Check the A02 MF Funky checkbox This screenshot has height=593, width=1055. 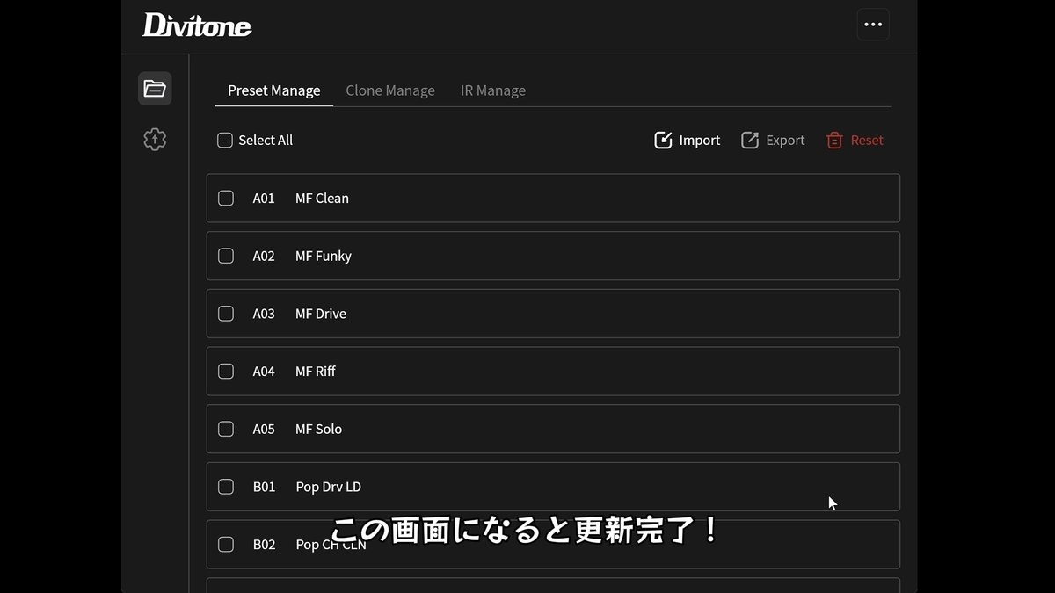pyautogui.click(x=226, y=256)
